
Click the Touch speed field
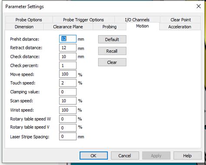pos(68,83)
